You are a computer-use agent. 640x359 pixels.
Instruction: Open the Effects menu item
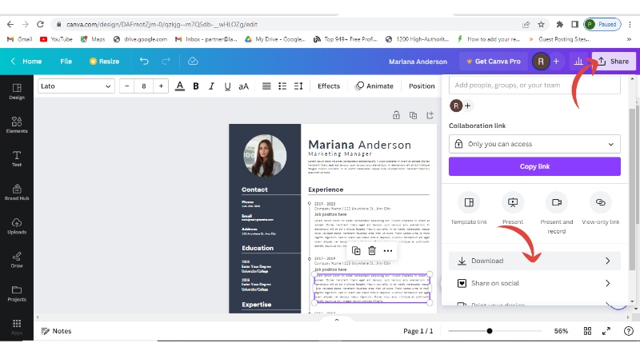click(x=328, y=86)
